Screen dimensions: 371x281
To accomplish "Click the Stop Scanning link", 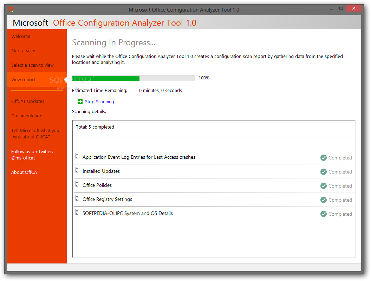I will [99, 102].
